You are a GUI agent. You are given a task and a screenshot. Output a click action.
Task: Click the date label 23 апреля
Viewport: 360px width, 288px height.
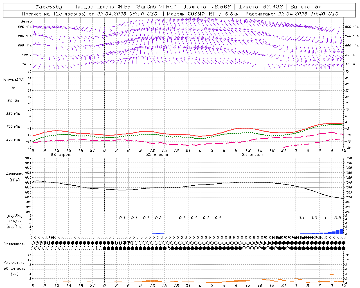tap(157, 155)
